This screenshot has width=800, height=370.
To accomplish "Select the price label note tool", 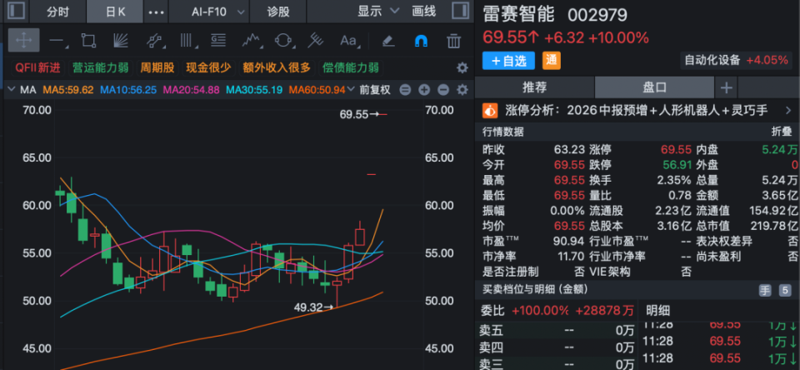I will (218, 40).
